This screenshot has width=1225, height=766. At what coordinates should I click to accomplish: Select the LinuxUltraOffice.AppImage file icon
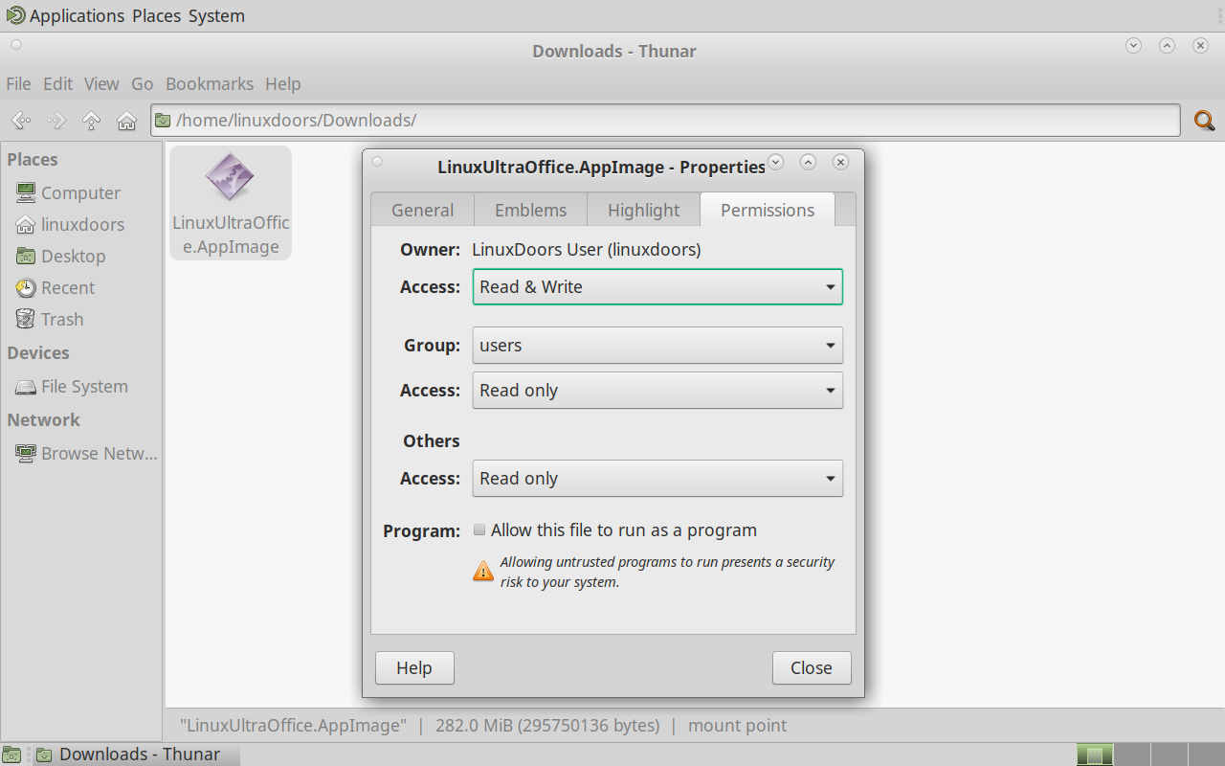pos(230,177)
